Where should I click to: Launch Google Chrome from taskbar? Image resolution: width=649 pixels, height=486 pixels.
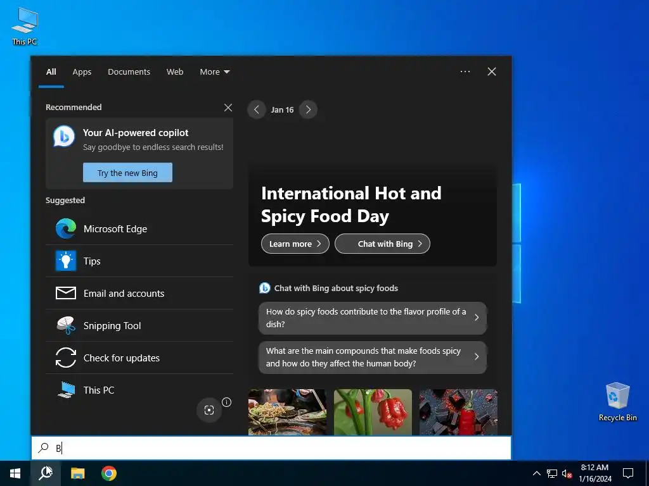[109, 473]
